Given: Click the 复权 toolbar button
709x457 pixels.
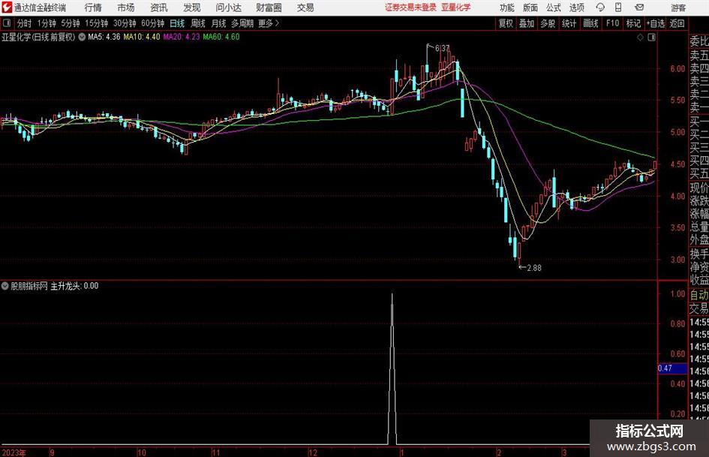Looking at the screenshot, I should pos(506,23).
